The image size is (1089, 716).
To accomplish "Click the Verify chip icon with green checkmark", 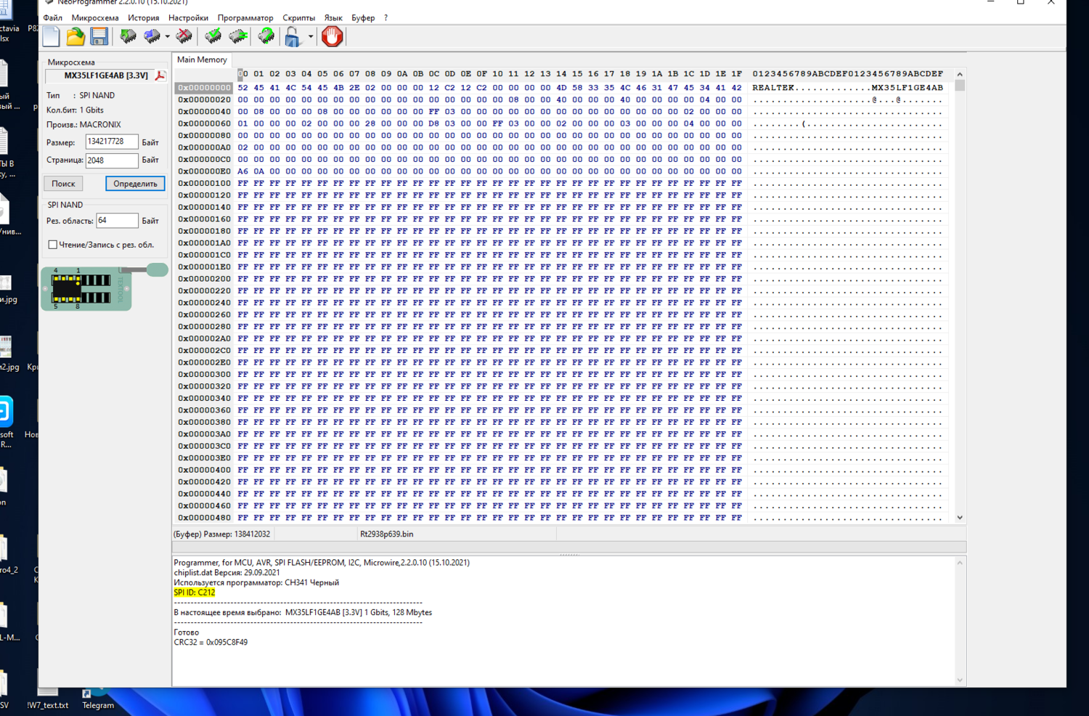I will [213, 36].
